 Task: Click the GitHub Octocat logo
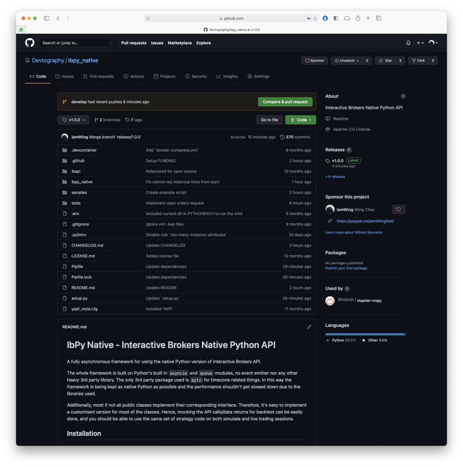[x=30, y=43]
